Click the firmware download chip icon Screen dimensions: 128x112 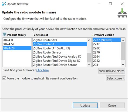click(x=122, y=13)
